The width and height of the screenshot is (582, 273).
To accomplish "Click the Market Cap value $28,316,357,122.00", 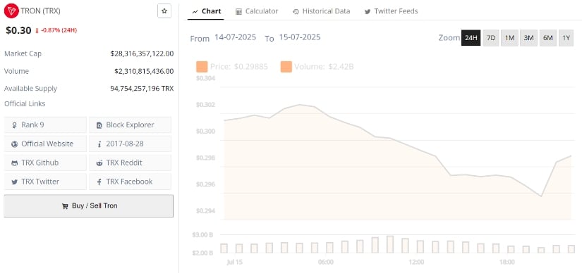I will coord(142,53).
